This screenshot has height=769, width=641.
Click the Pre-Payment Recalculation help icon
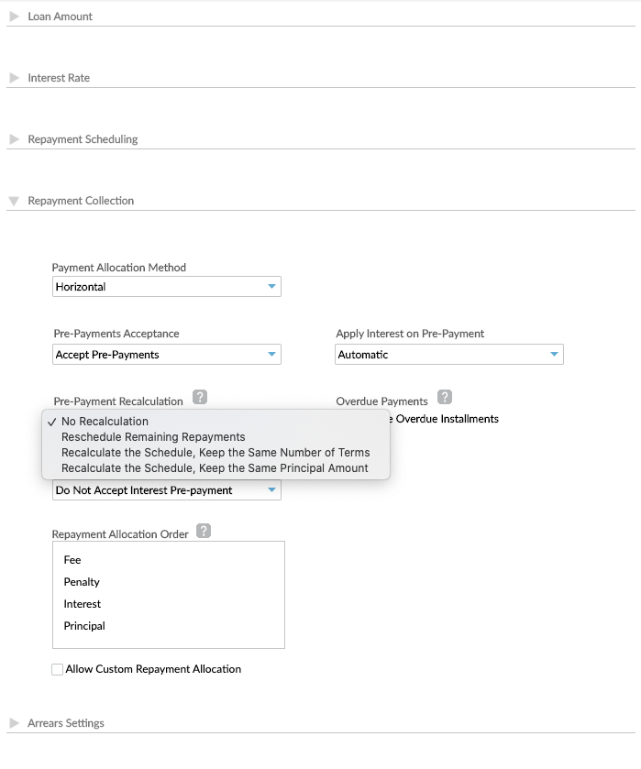coord(202,399)
